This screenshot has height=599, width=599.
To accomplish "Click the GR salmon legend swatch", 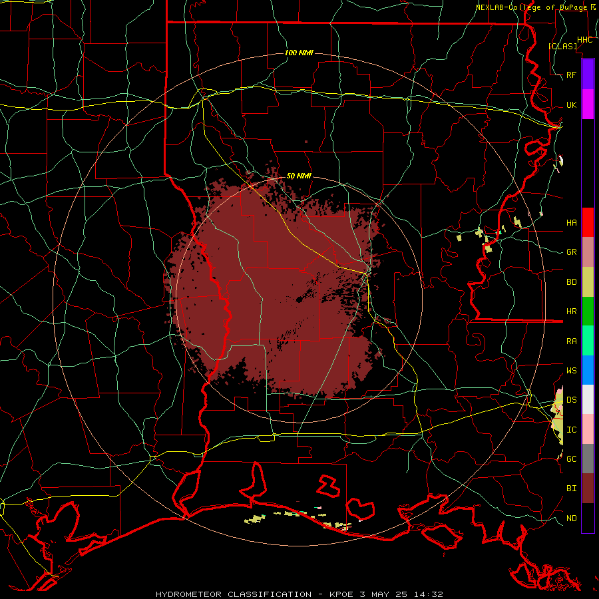I will [588, 252].
